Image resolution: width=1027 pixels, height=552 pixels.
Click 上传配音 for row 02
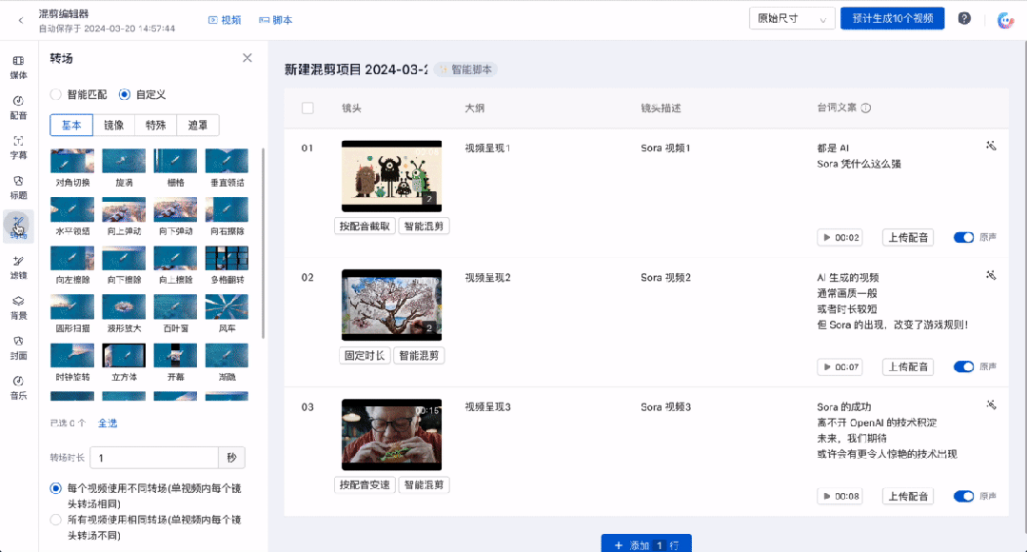coord(908,366)
